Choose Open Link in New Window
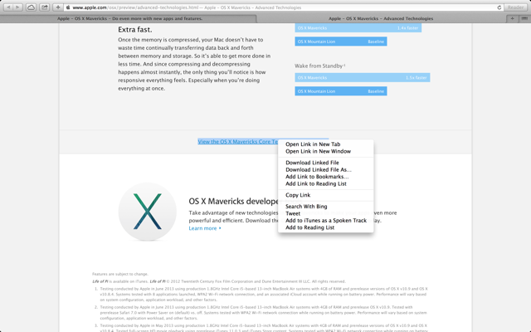 (326, 151)
